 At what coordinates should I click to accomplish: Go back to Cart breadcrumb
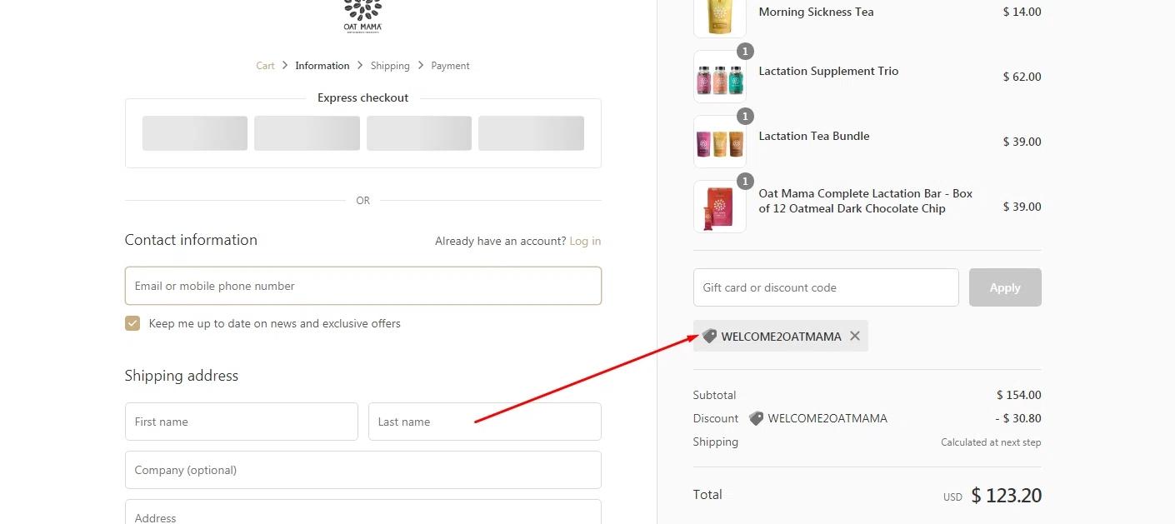coord(265,66)
